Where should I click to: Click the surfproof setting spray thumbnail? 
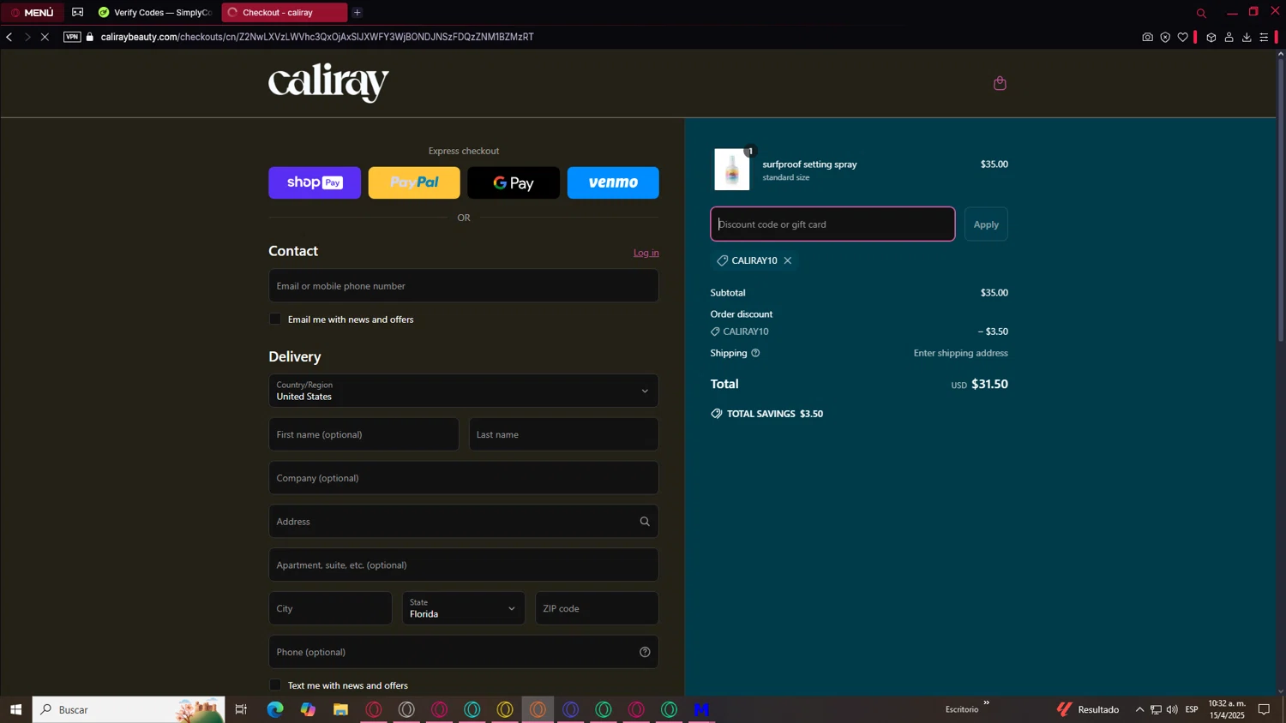pyautogui.click(x=732, y=170)
